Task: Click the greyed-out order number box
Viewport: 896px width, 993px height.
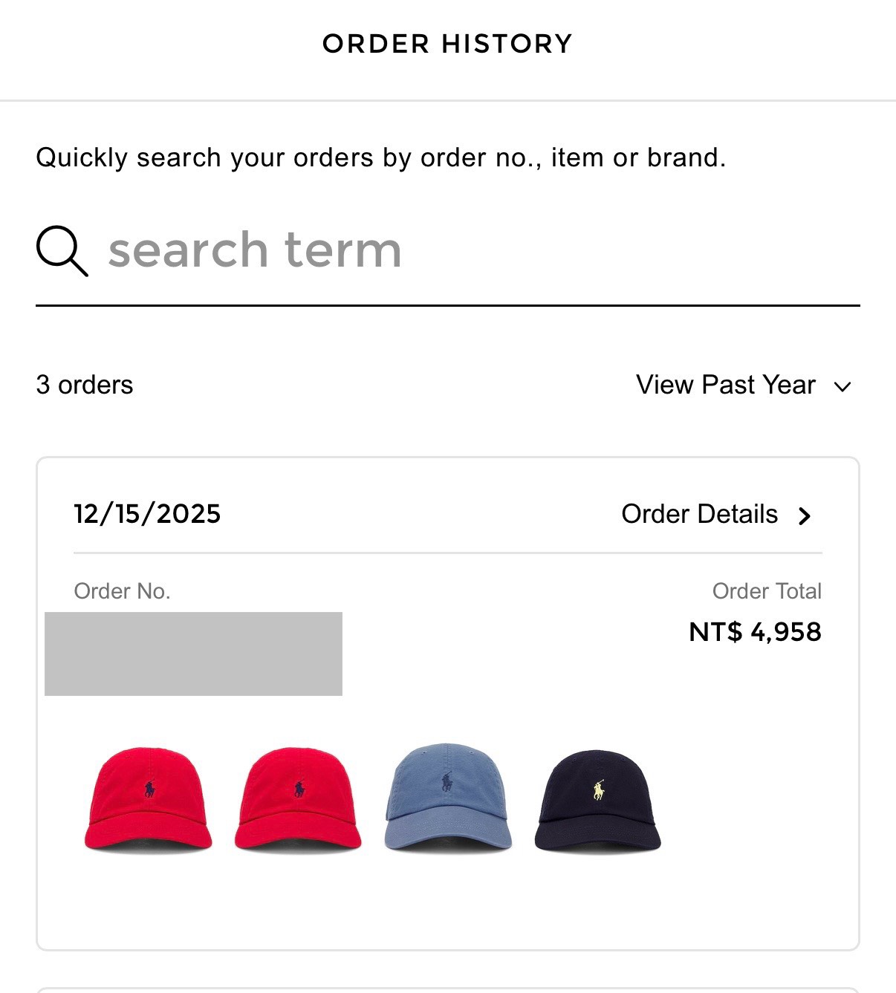Action: tap(193, 654)
